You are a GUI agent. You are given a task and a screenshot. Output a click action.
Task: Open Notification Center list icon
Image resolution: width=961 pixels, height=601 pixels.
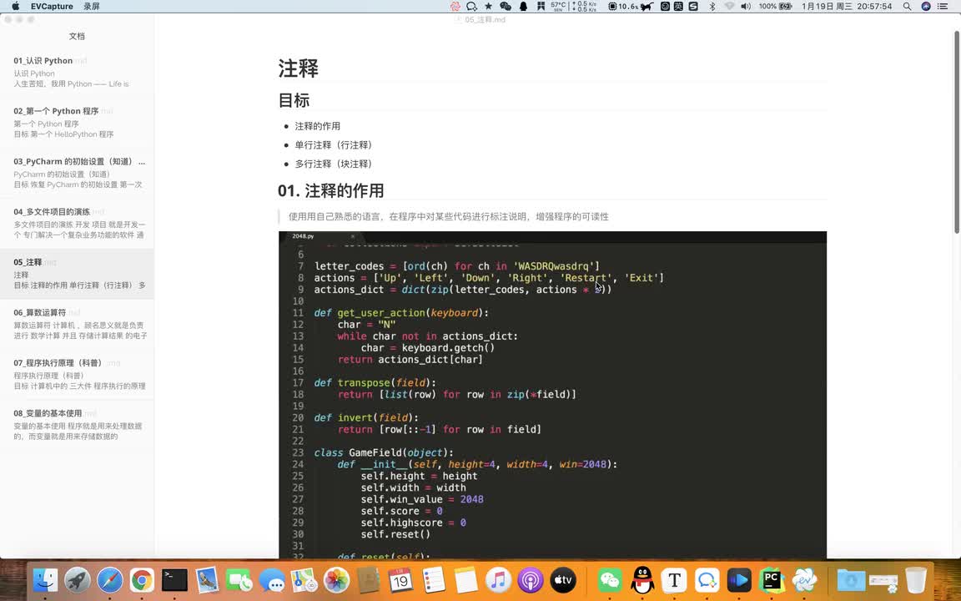tap(943, 6)
